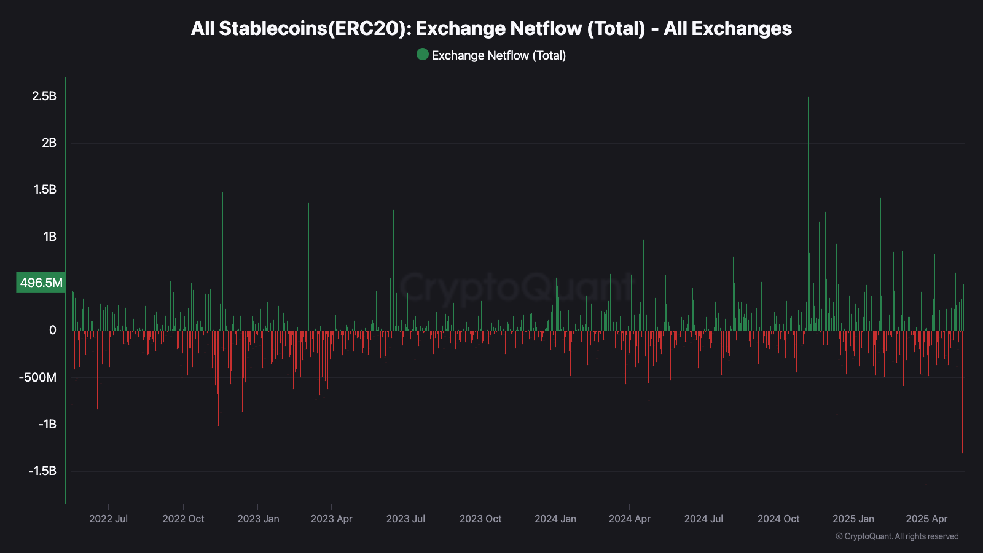Click the 2.5B y-axis label
Screen dimensions: 983x553
(44, 96)
